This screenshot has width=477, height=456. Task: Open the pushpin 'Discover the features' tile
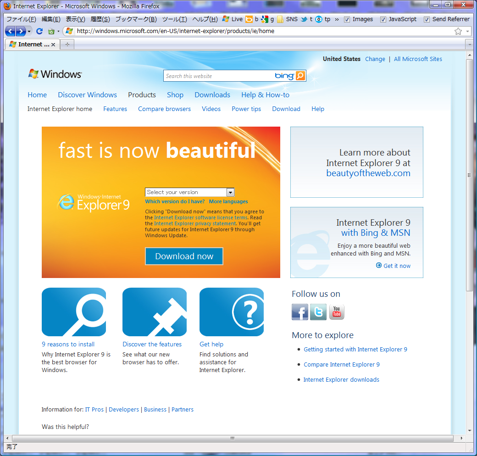(155, 312)
